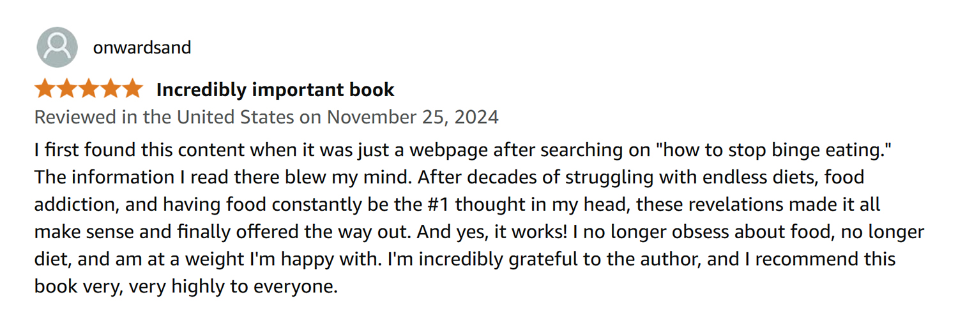The image size is (958, 321).
Task: Click the fifth orange rating star
Action: [132, 90]
